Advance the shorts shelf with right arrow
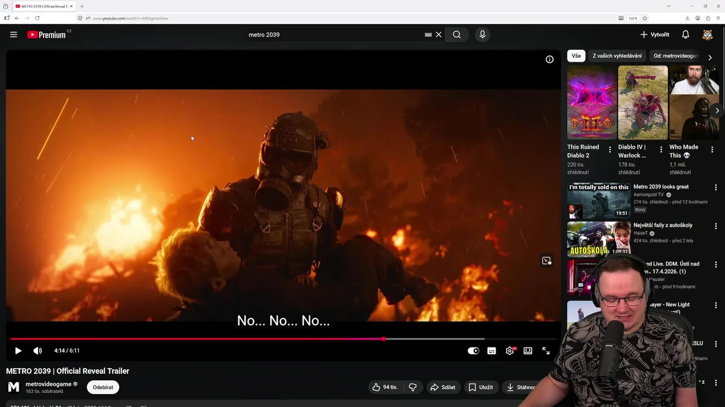Screen dimensions: 725x407 pos(717,110)
